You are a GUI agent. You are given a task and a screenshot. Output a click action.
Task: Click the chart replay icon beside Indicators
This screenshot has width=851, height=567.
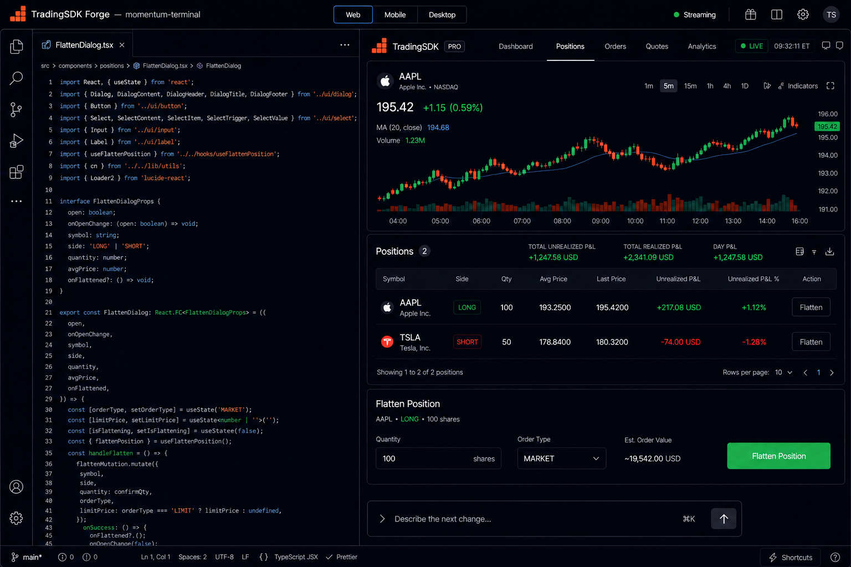(x=767, y=86)
